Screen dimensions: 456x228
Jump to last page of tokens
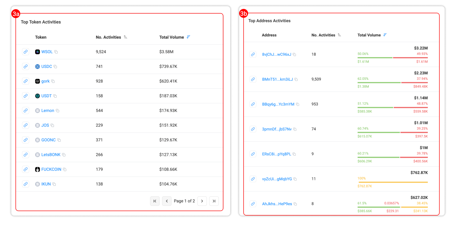[x=214, y=201]
